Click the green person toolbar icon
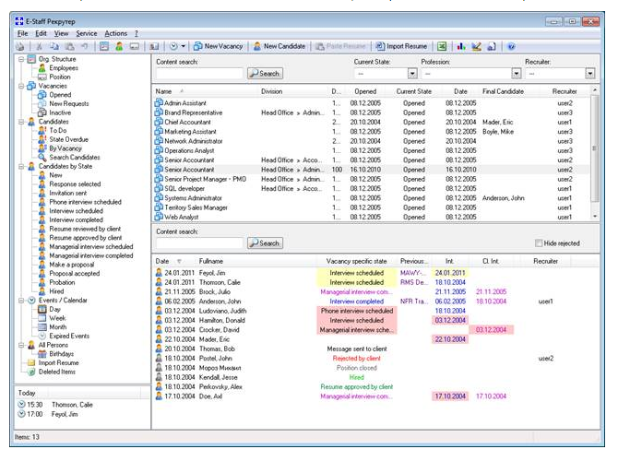630x461 pixels. [x=119, y=47]
